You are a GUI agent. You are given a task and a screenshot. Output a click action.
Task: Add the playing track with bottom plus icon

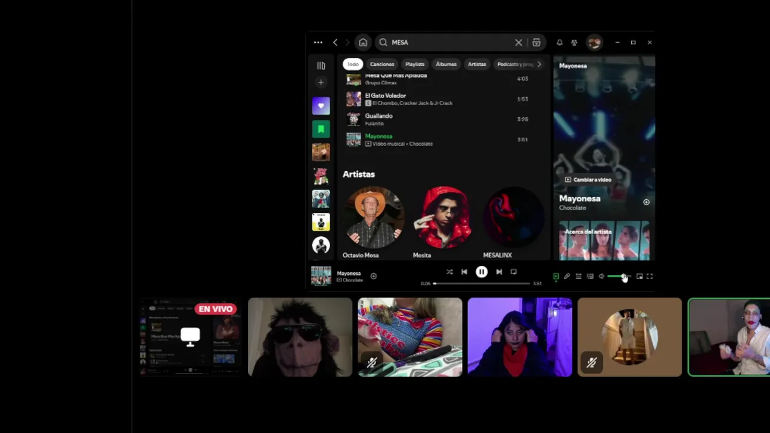point(374,276)
